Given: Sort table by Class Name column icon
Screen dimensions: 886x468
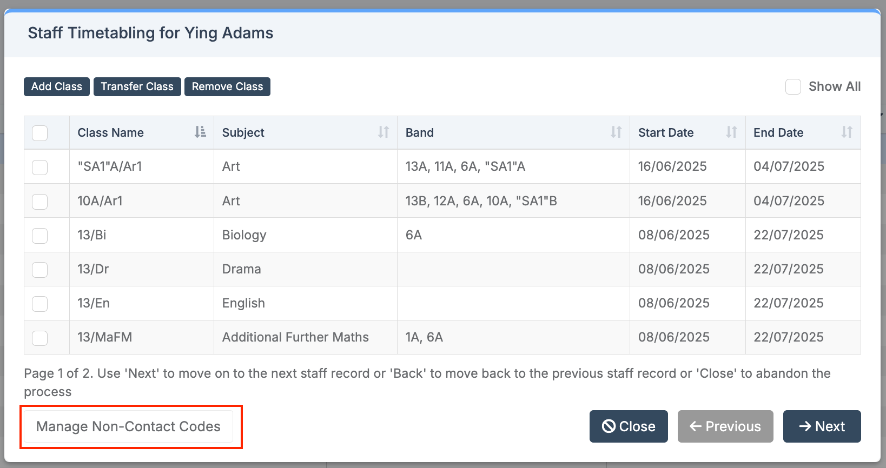Looking at the screenshot, I should [200, 132].
